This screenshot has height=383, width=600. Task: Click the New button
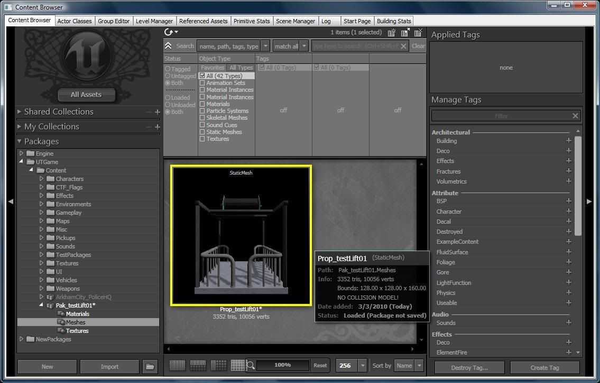pyautogui.click(x=47, y=367)
